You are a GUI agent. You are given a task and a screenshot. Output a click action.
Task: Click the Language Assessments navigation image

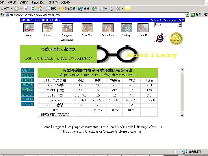point(67,28)
